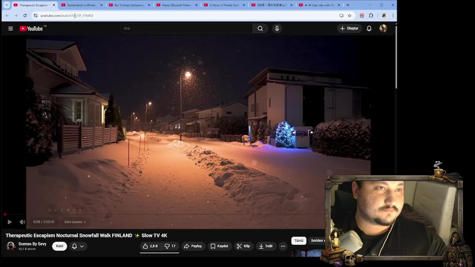Join the channel with Katıl
Image resolution: width=475 pixels, height=267 pixels.
coord(59,246)
